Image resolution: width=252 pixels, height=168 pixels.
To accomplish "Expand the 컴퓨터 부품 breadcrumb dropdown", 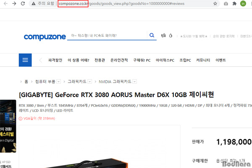I will 59,81.
